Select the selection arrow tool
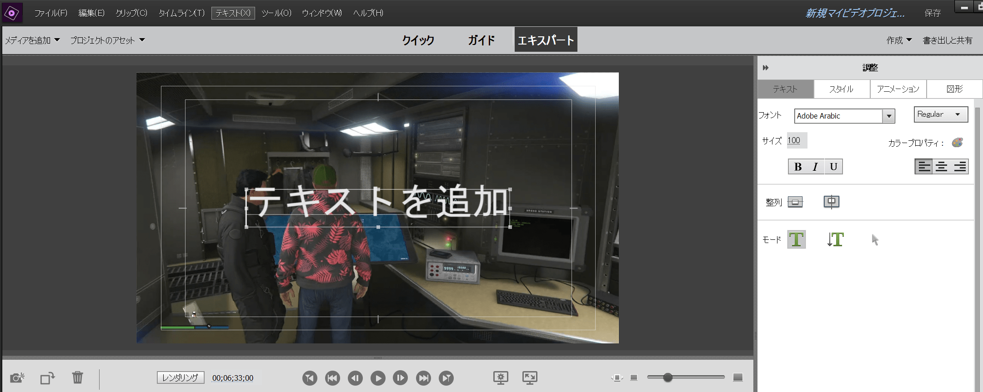This screenshot has height=392, width=983. pos(875,240)
